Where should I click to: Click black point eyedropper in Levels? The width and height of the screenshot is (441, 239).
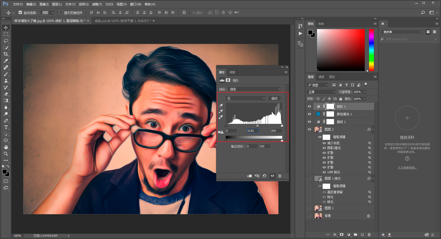click(x=221, y=106)
